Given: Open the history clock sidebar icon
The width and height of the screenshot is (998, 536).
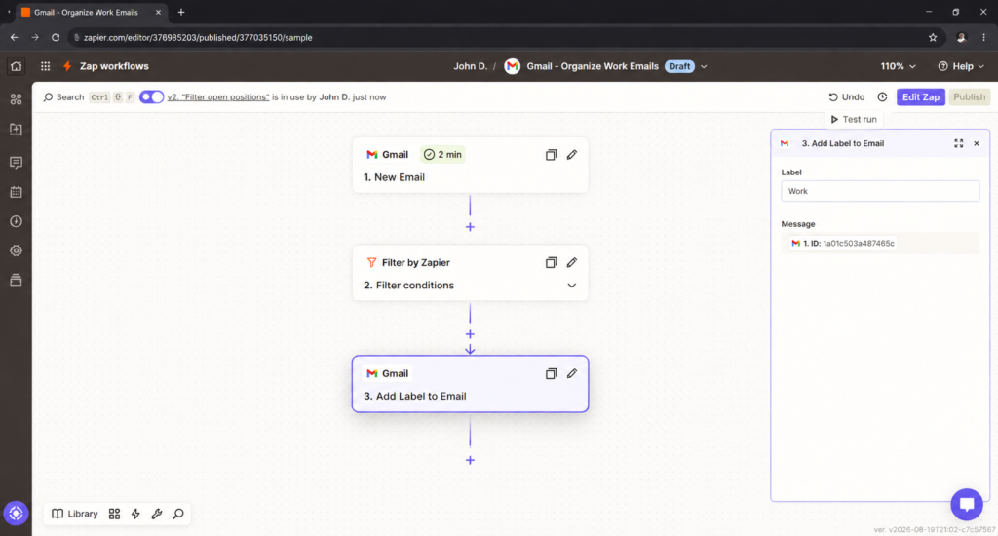Looking at the screenshot, I should (x=16, y=221).
